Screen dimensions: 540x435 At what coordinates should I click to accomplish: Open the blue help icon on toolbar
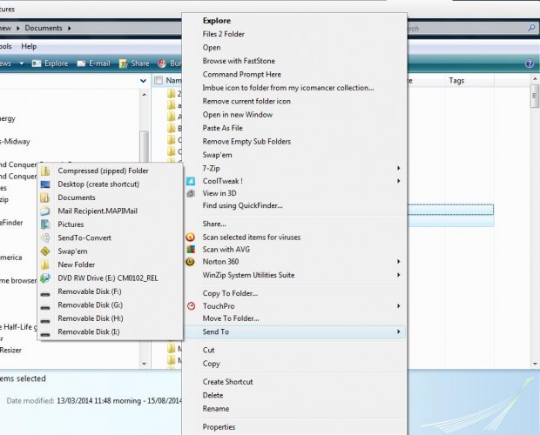pos(530,64)
